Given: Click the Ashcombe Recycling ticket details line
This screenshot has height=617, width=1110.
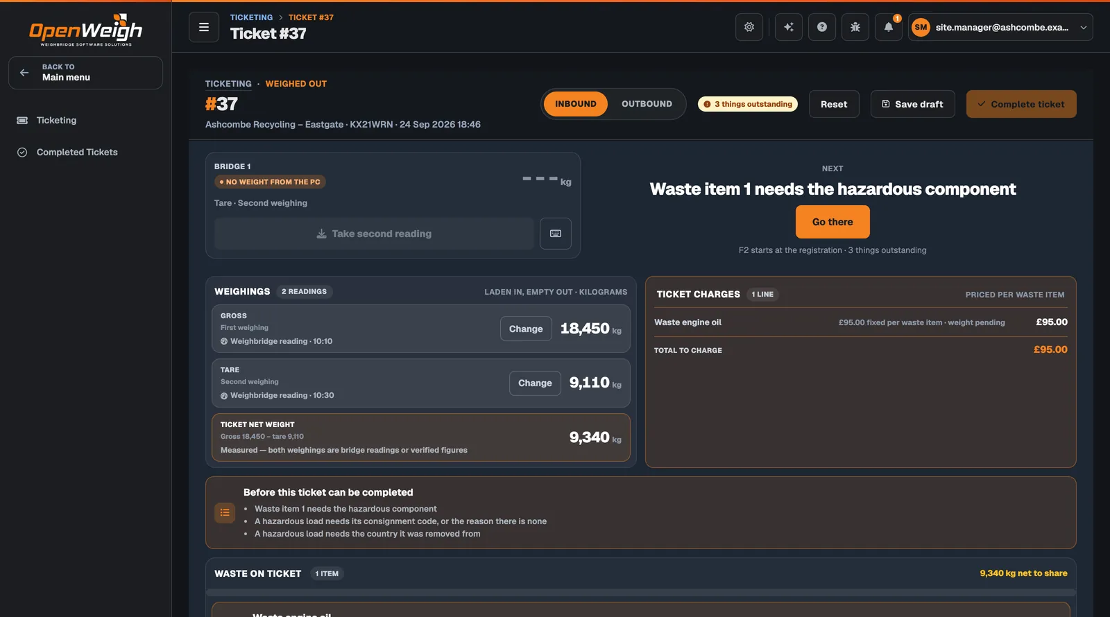Looking at the screenshot, I should click(343, 125).
